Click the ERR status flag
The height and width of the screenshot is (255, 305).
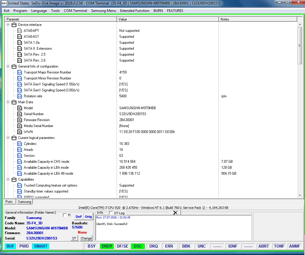169,246
